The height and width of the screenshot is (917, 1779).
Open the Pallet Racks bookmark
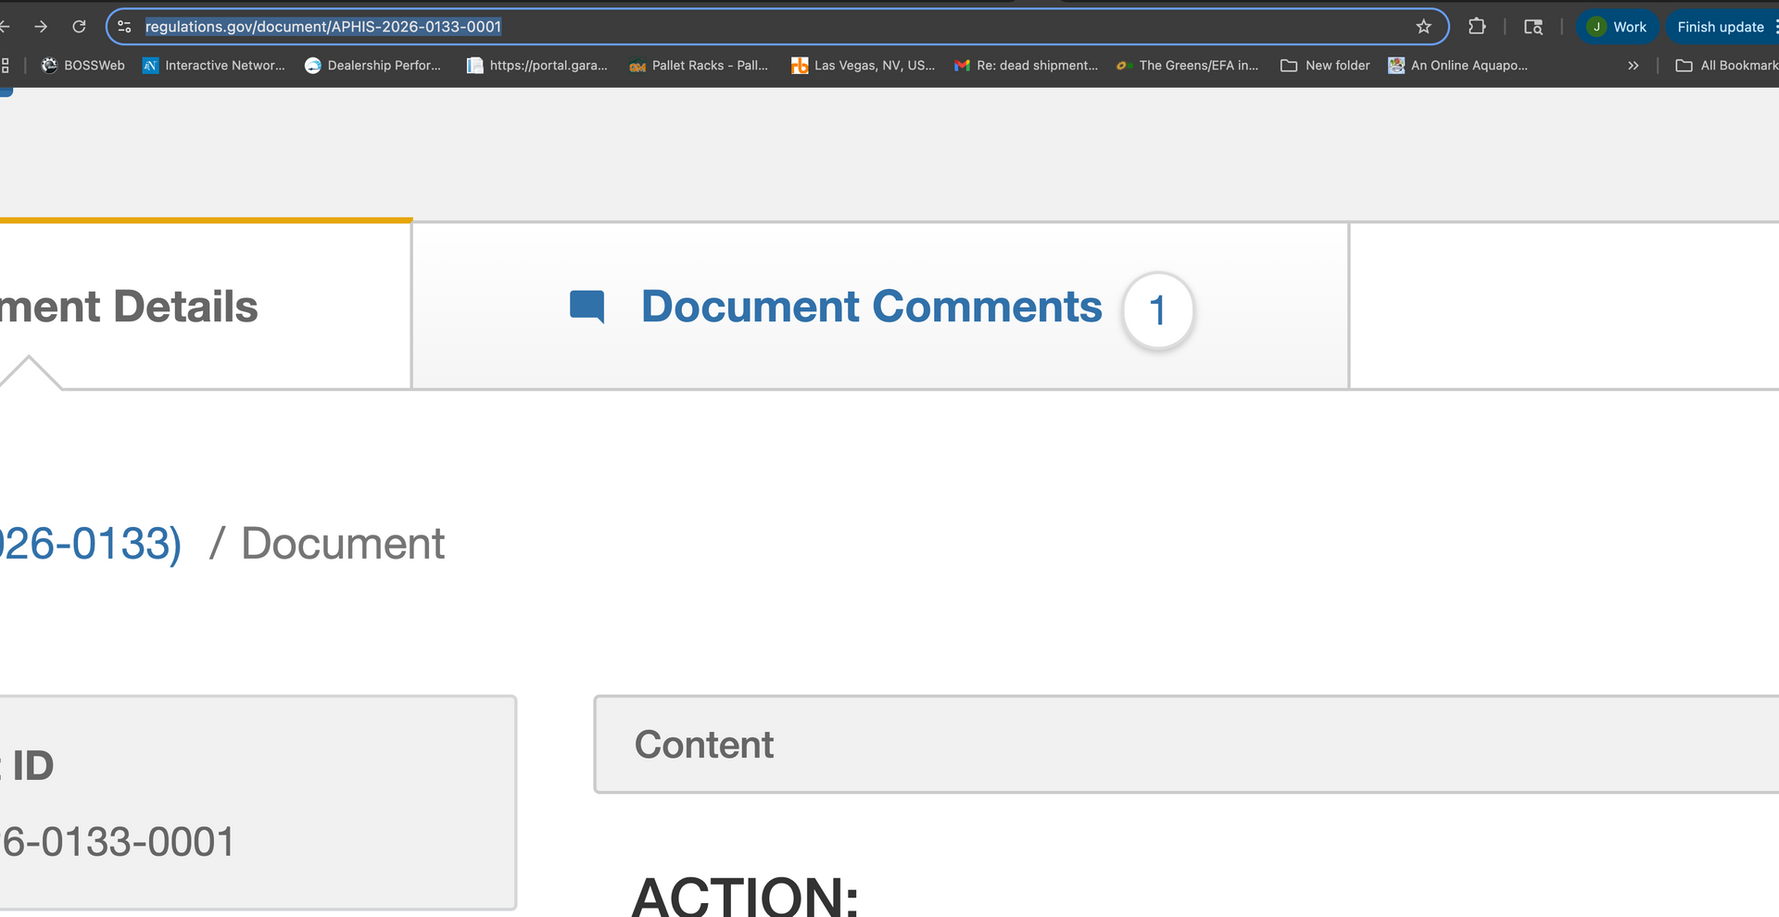tap(699, 66)
